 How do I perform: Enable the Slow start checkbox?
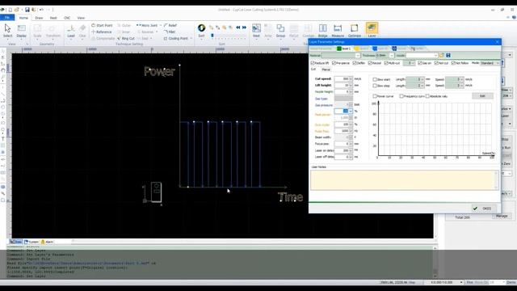pos(375,79)
